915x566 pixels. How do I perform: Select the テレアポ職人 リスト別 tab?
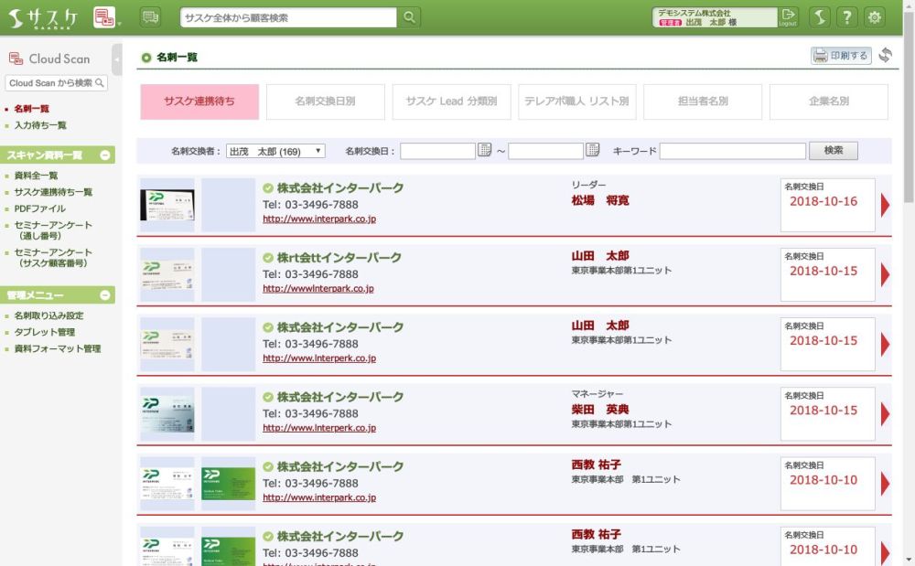point(577,101)
